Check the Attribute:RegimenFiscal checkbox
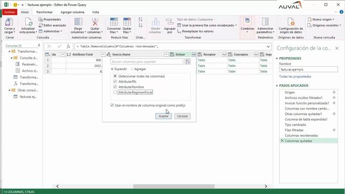 coord(115,92)
